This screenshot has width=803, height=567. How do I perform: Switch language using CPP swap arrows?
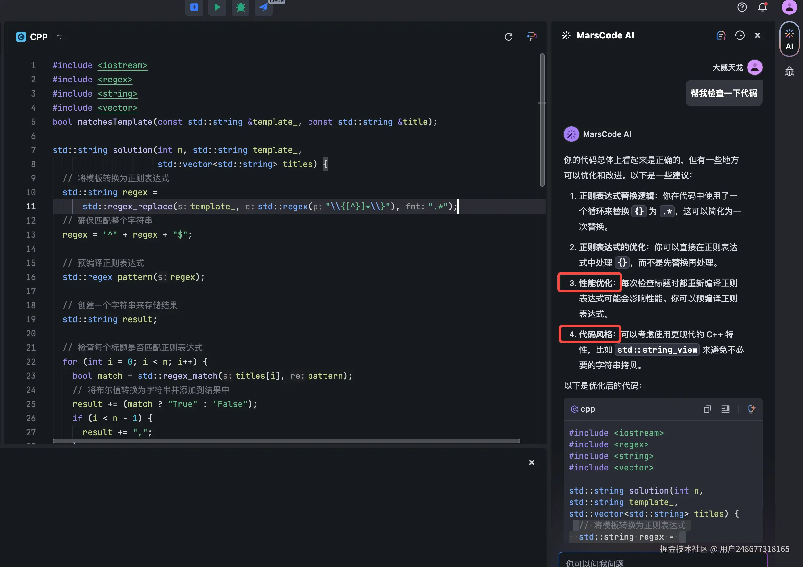click(59, 37)
